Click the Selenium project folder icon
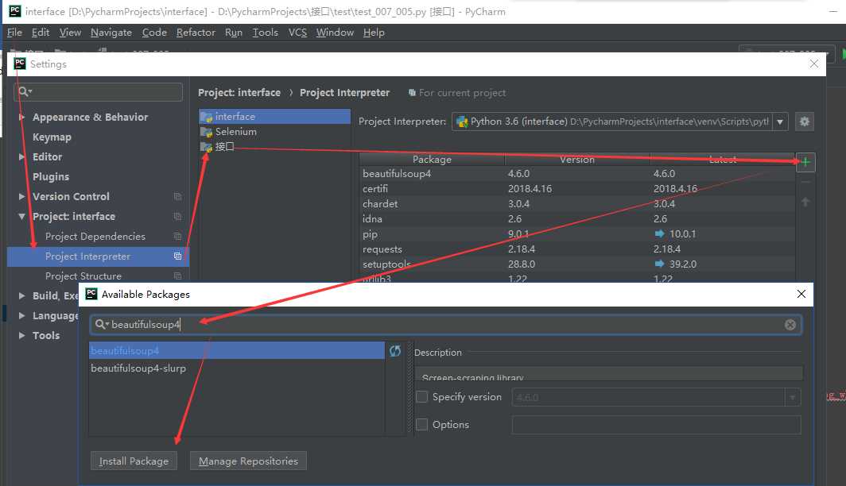This screenshot has height=486, width=846. point(206,132)
